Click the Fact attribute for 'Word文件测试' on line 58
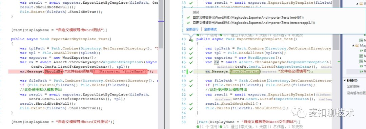Screen dimensions: 366x129 (x=249, y=122)
